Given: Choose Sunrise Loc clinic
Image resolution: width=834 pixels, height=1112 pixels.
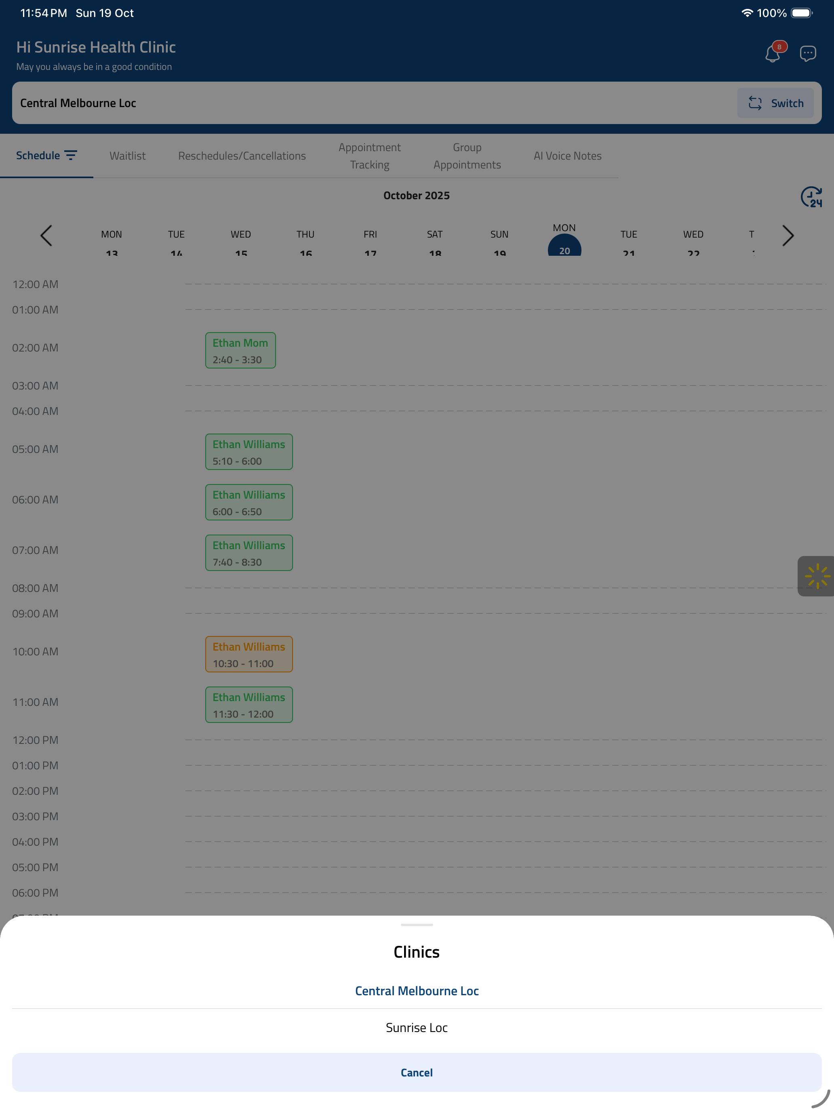Looking at the screenshot, I should (x=417, y=1028).
